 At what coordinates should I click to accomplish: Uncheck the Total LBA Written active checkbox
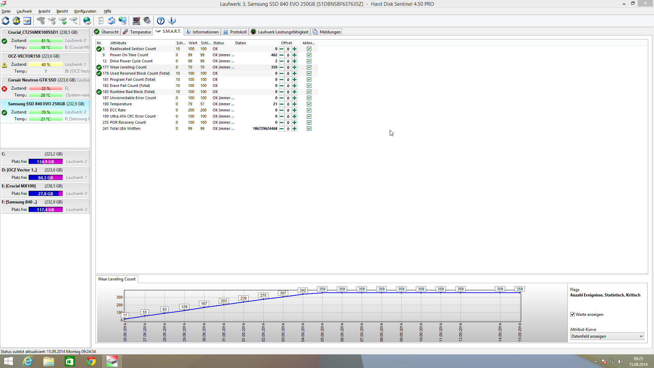309,129
